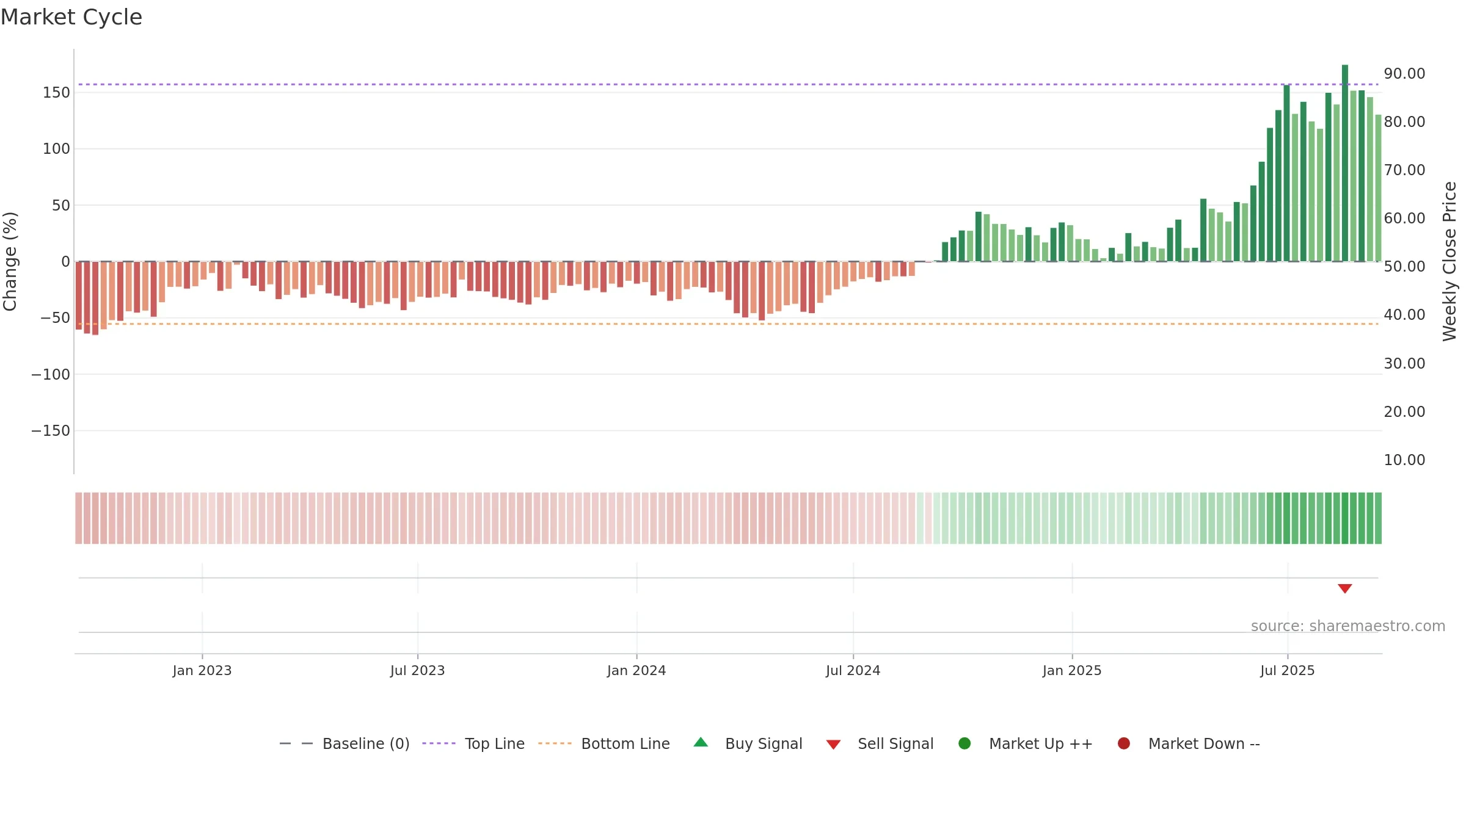Click the −150 tick on the left axis

click(51, 431)
